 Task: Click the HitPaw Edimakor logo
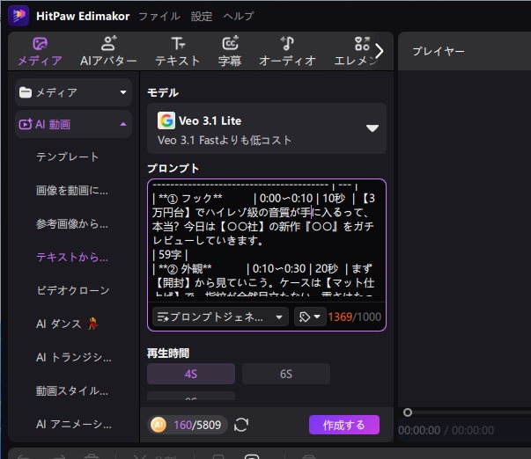[18, 16]
